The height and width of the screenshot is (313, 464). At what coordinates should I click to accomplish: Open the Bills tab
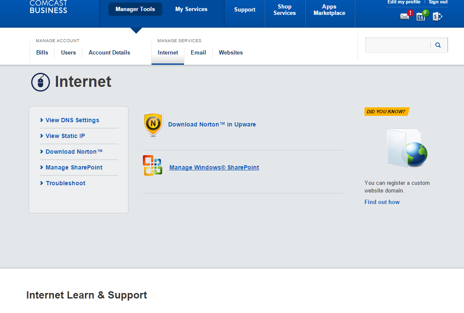[42, 53]
